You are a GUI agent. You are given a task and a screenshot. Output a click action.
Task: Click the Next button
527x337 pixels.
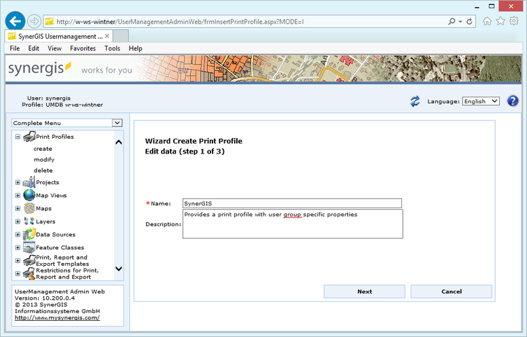364,291
